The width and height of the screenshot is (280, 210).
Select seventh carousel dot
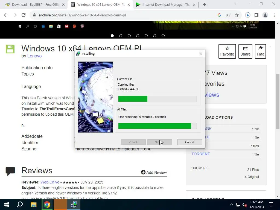click(163, 36)
